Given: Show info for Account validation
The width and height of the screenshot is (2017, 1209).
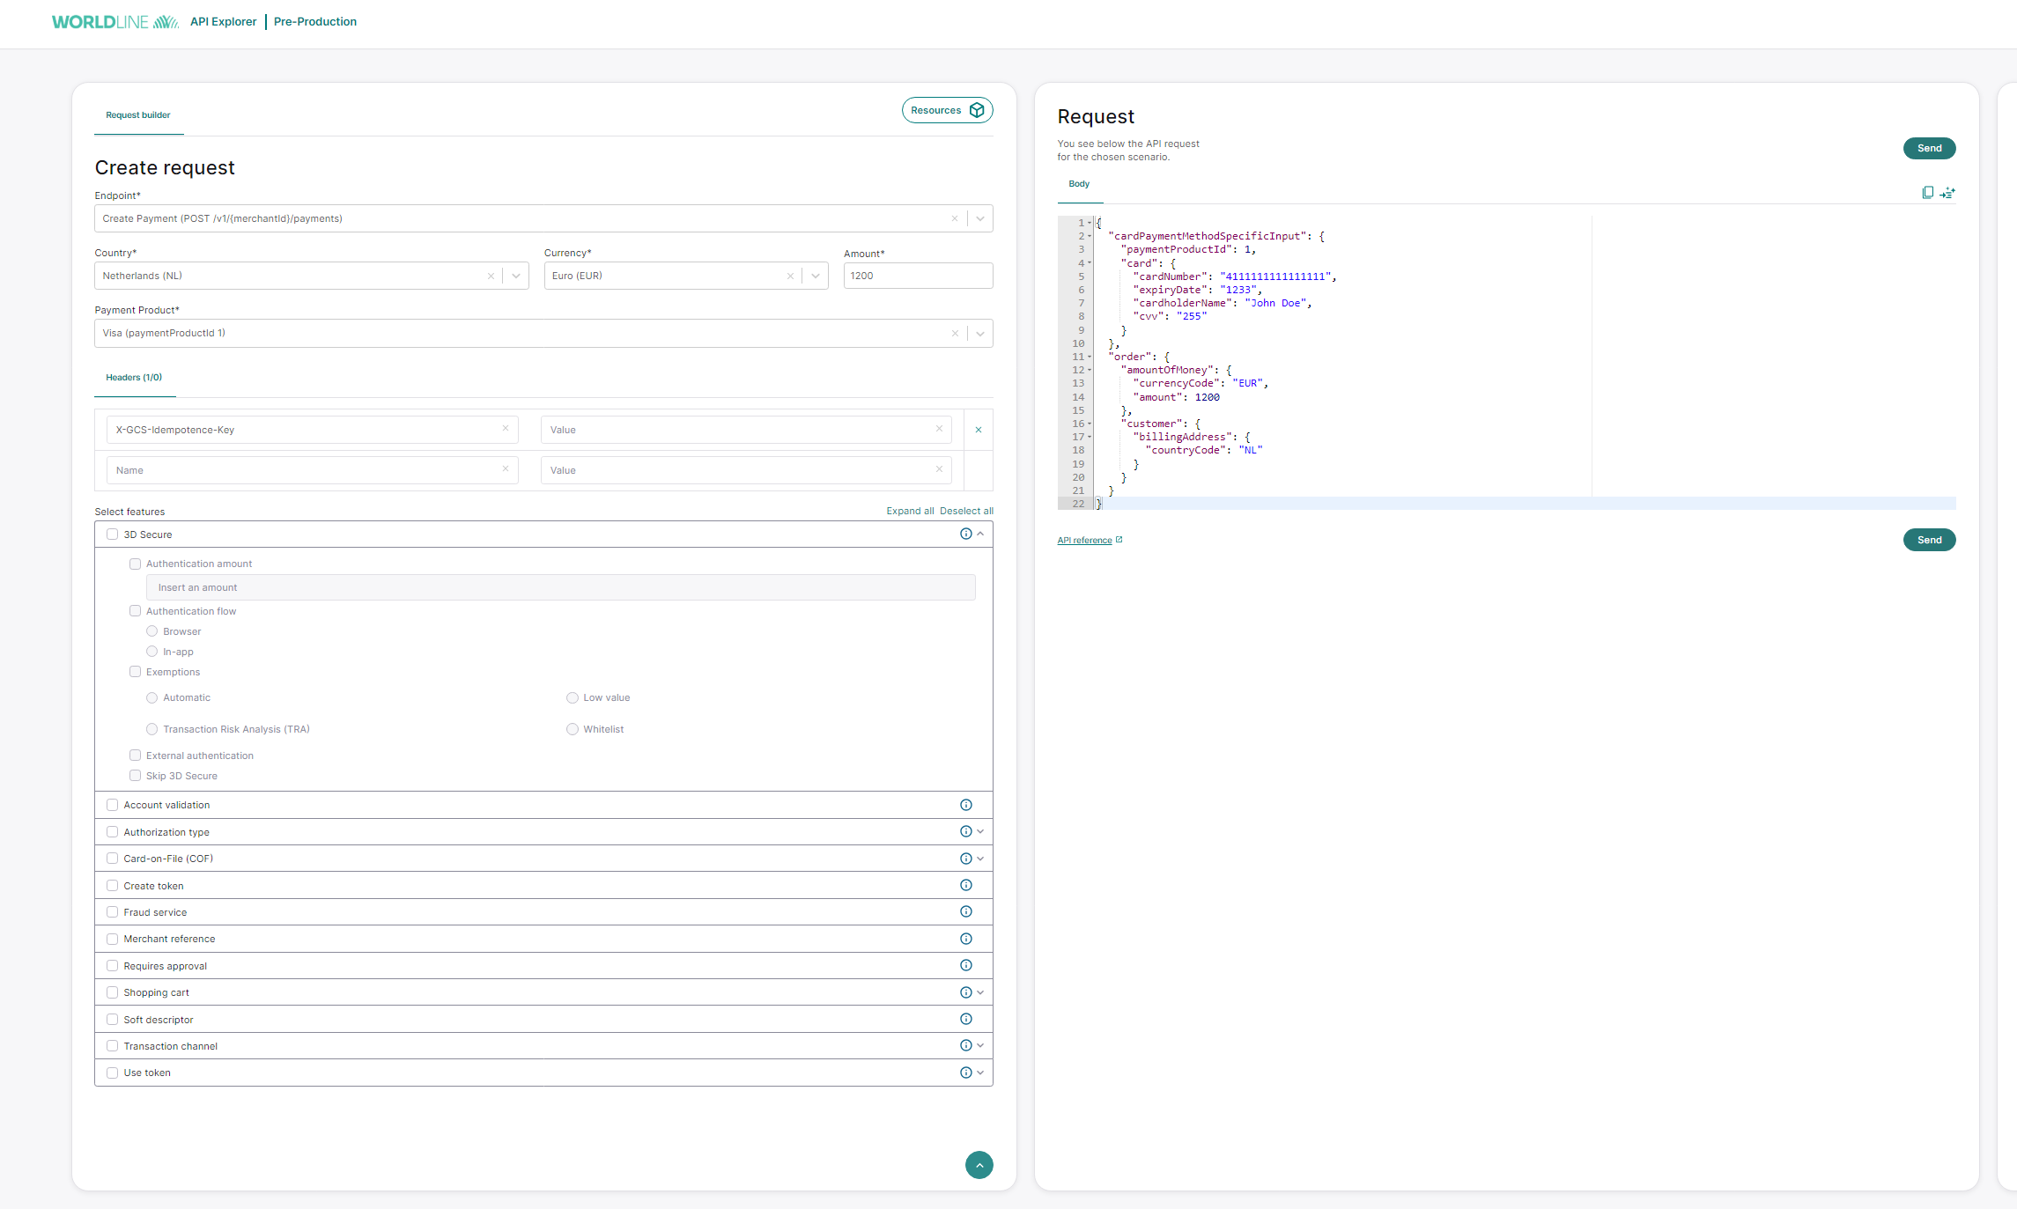Looking at the screenshot, I should 966,805.
